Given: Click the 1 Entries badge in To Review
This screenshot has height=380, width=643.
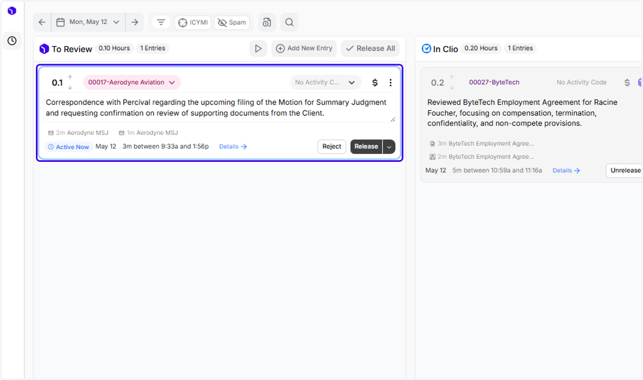Looking at the screenshot, I should click(x=153, y=48).
